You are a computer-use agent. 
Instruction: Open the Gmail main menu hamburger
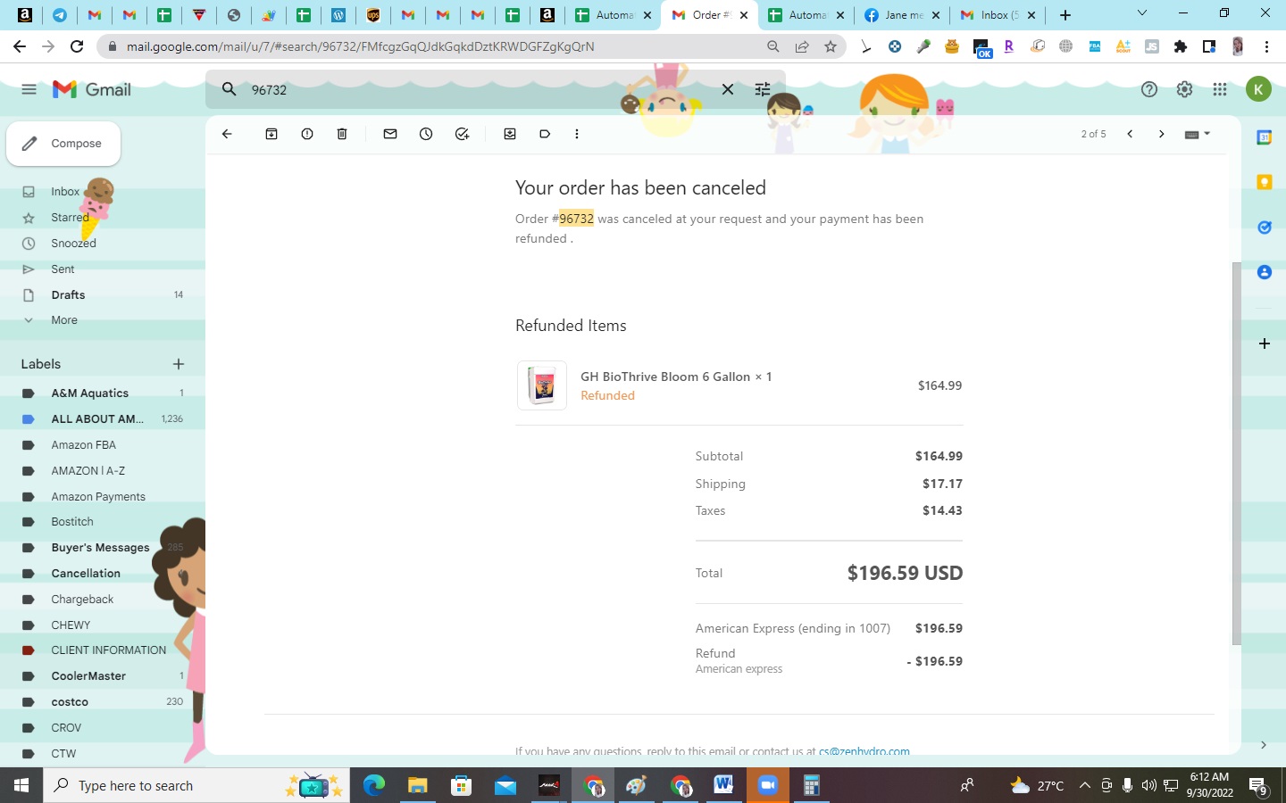29,89
